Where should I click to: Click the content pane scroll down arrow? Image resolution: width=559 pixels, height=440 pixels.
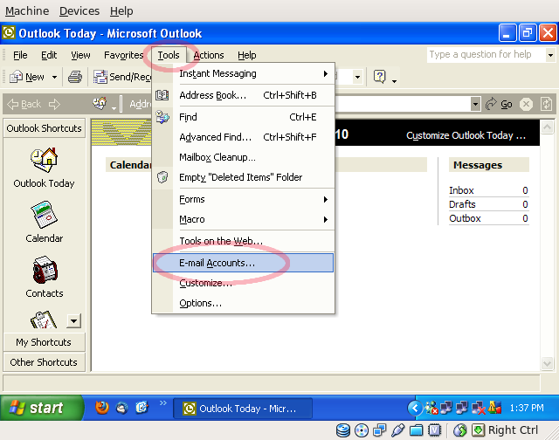(547, 364)
